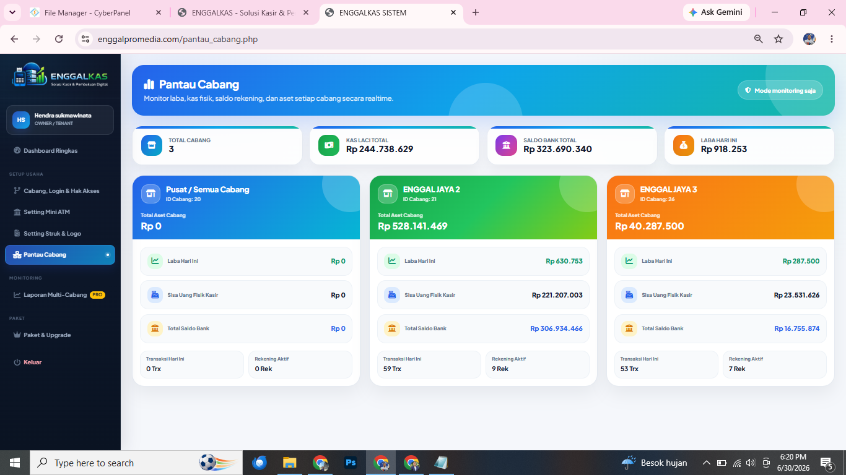Click the Ask Gemini button

[716, 12]
